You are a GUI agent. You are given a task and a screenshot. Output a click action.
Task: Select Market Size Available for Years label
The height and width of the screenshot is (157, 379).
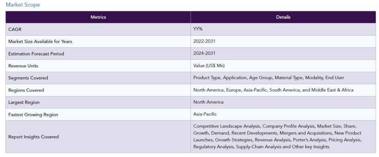(40, 41)
